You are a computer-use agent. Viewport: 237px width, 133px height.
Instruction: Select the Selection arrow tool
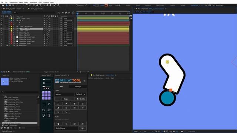7,5
